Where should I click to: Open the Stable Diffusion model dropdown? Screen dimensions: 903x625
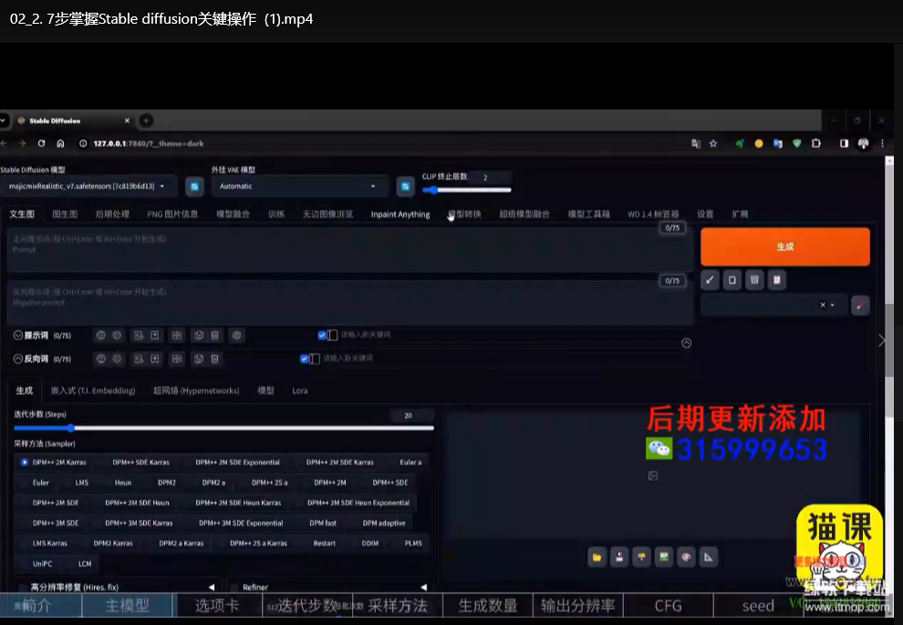[88, 186]
